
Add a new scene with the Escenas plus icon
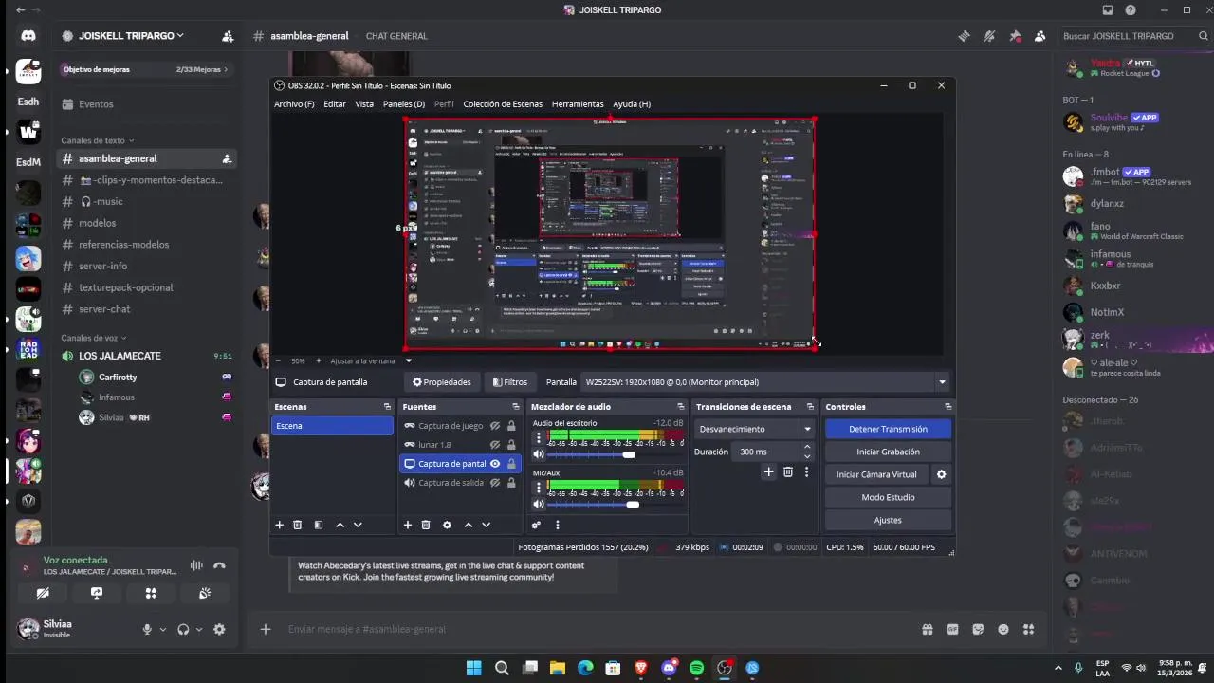coord(279,525)
